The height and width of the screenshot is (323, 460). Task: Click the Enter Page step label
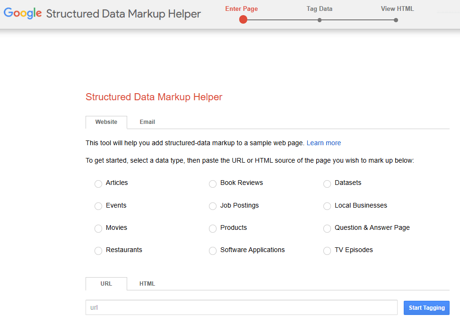tap(242, 9)
